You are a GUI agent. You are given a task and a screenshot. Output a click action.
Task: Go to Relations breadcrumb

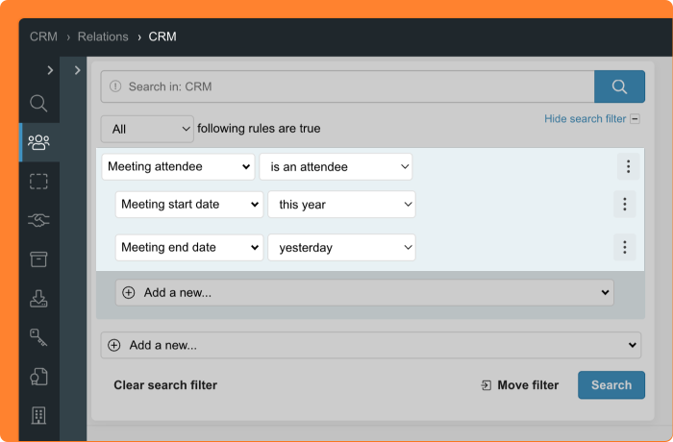coord(103,37)
